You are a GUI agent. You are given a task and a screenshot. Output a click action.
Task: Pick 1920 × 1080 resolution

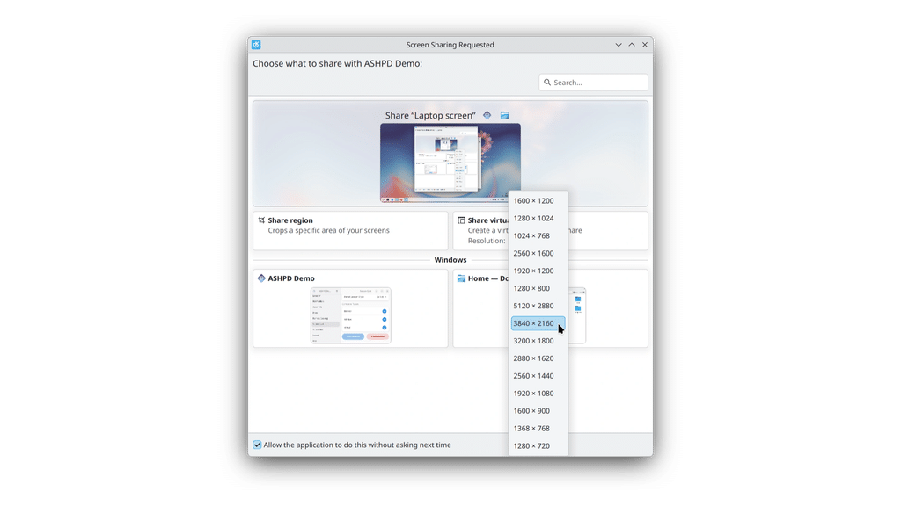[538, 394]
